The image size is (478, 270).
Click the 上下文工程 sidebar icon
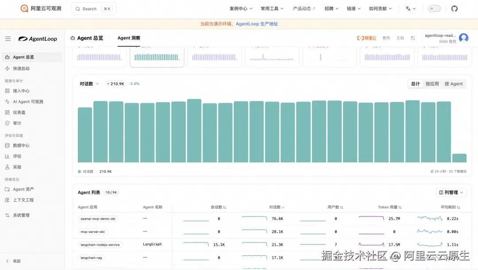[8, 200]
